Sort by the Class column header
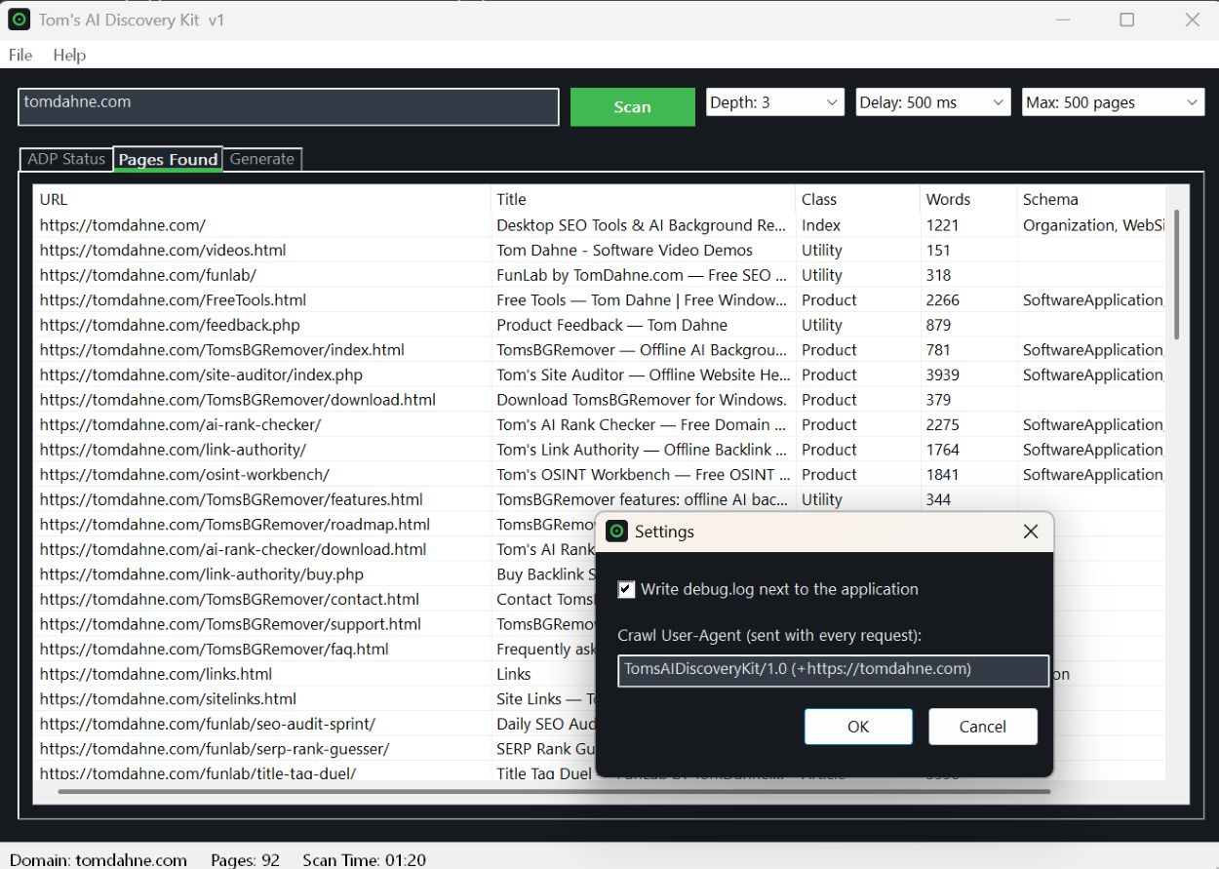The height and width of the screenshot is (869, 1219). 857,199
